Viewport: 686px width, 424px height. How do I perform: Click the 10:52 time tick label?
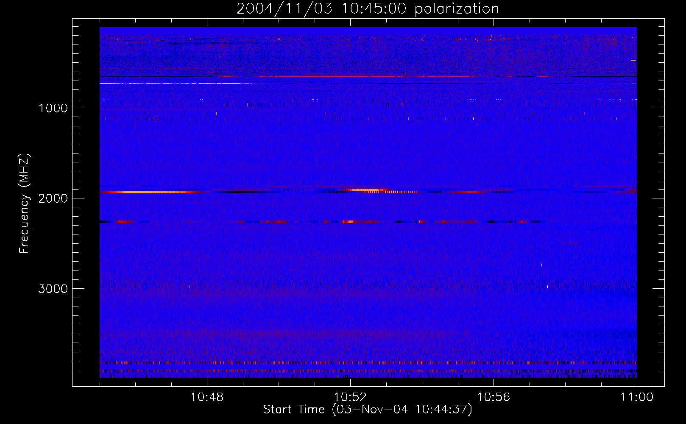(x=350, y=397)
